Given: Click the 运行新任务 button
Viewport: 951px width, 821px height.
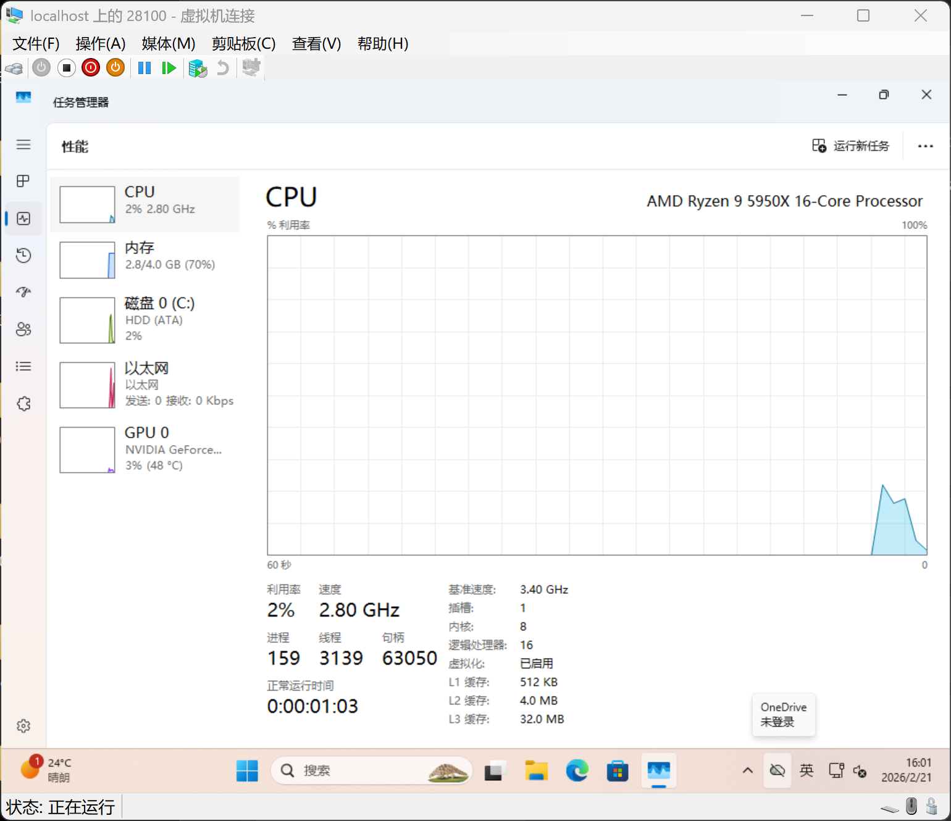Looking at the screenshot, I should click(x=852, y=146).
